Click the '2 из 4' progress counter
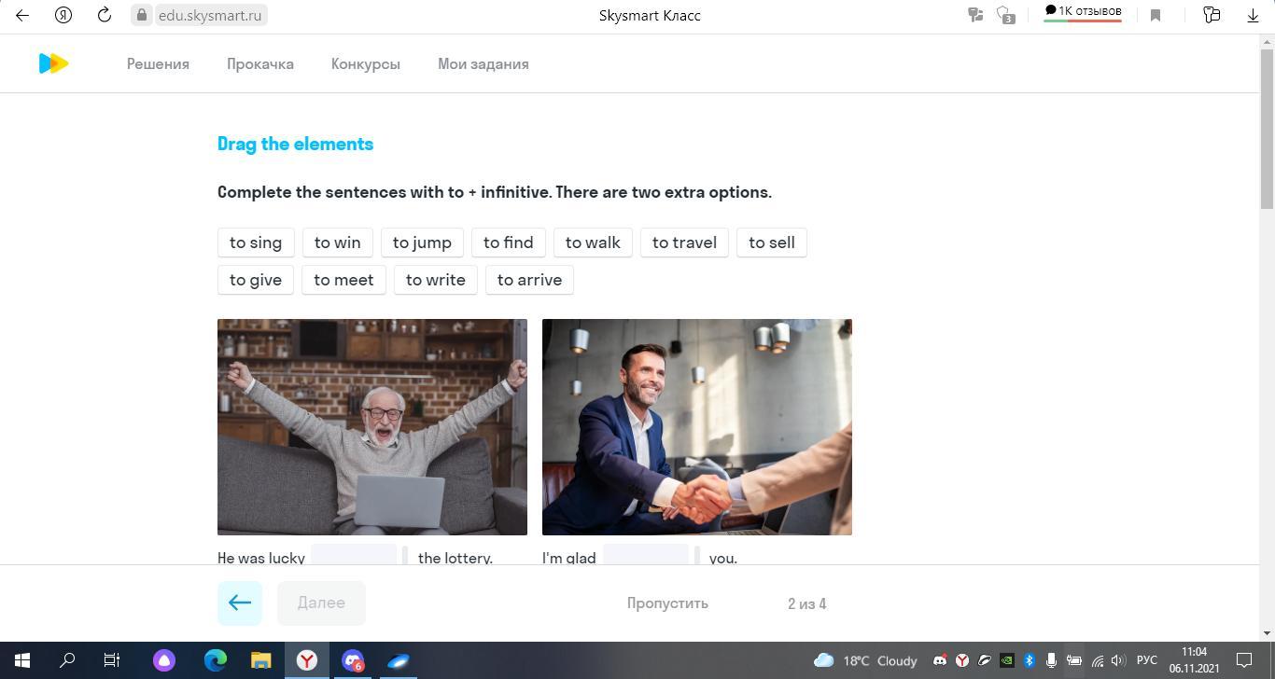 tap(806, 603)
